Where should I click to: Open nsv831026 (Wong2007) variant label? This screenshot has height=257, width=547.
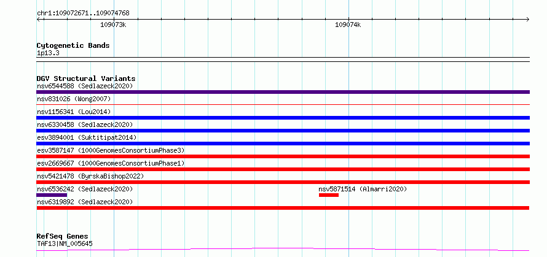(74, 99)
